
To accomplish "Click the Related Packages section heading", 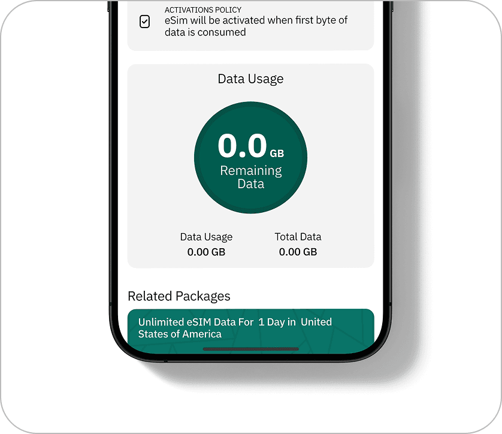I will pyautogui.click(x=179, y=296).
